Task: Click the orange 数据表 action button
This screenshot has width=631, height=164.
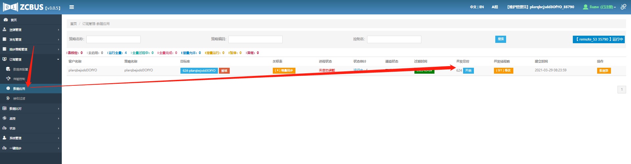Action: (604, 71)
